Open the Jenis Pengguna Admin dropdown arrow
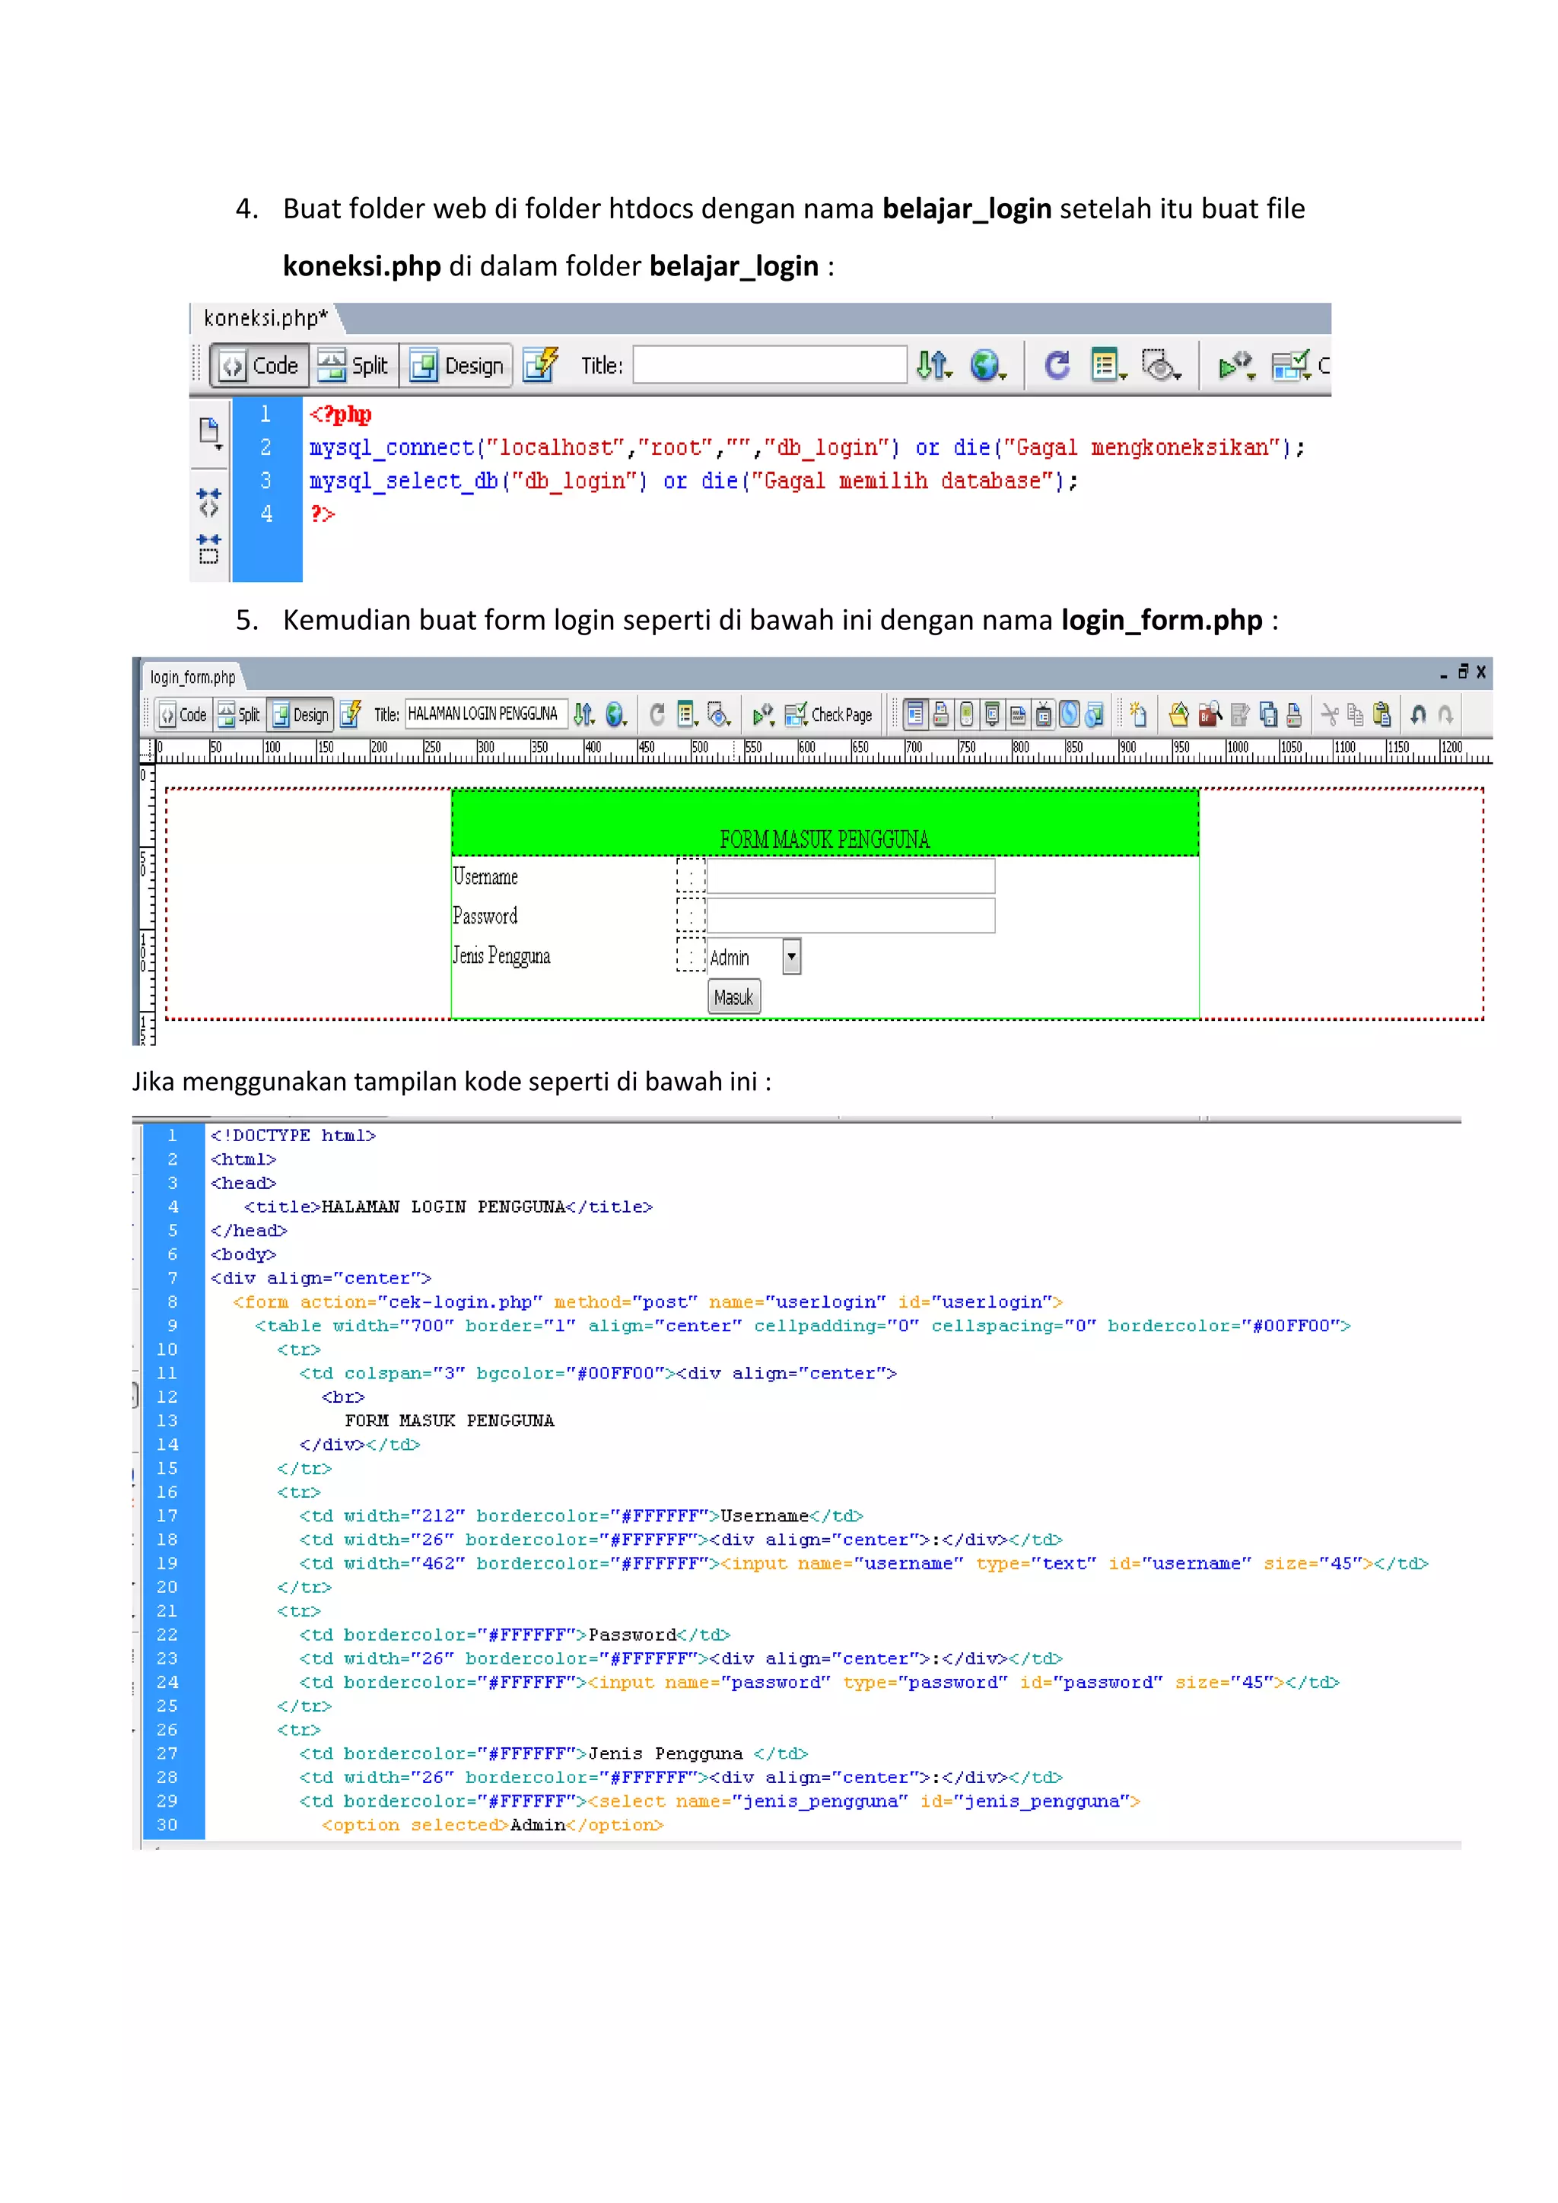The width and height of the screenshot is (1558, 2203). [791, 957]
